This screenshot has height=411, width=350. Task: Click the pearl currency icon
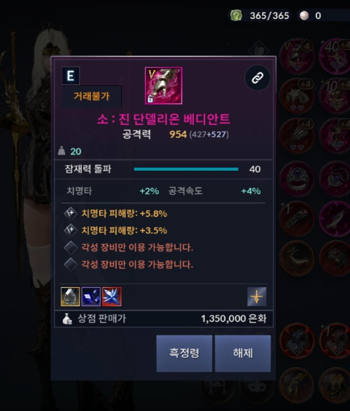pos(304,15)
